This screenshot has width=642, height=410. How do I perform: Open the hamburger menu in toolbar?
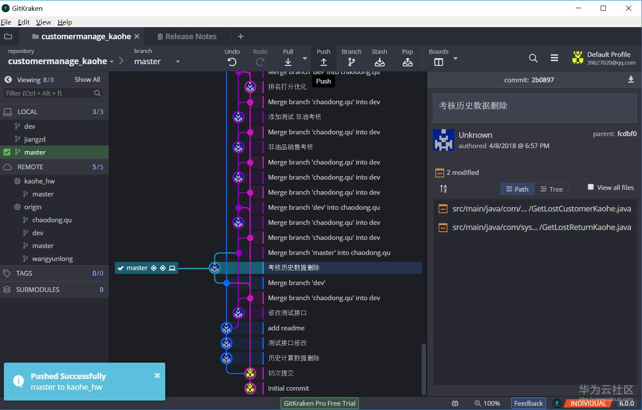pyautogui.click(x=554, y=58)
